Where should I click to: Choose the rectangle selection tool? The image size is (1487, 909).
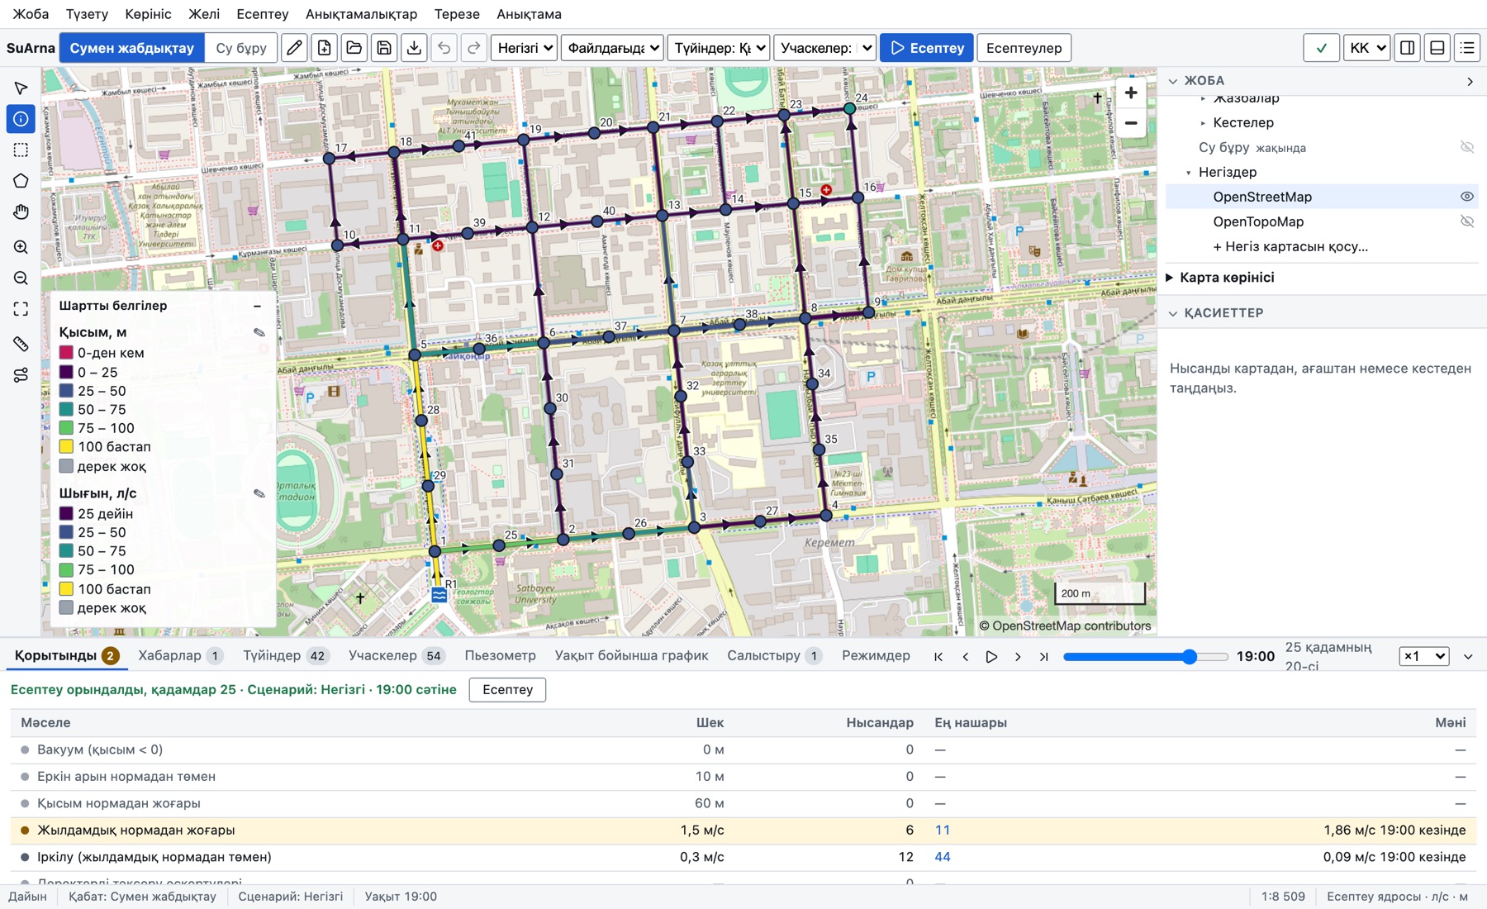click(x=21, y=150)
